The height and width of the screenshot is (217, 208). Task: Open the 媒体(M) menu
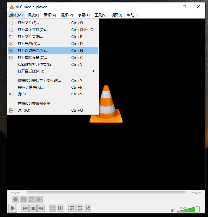[x=16, y=15]
